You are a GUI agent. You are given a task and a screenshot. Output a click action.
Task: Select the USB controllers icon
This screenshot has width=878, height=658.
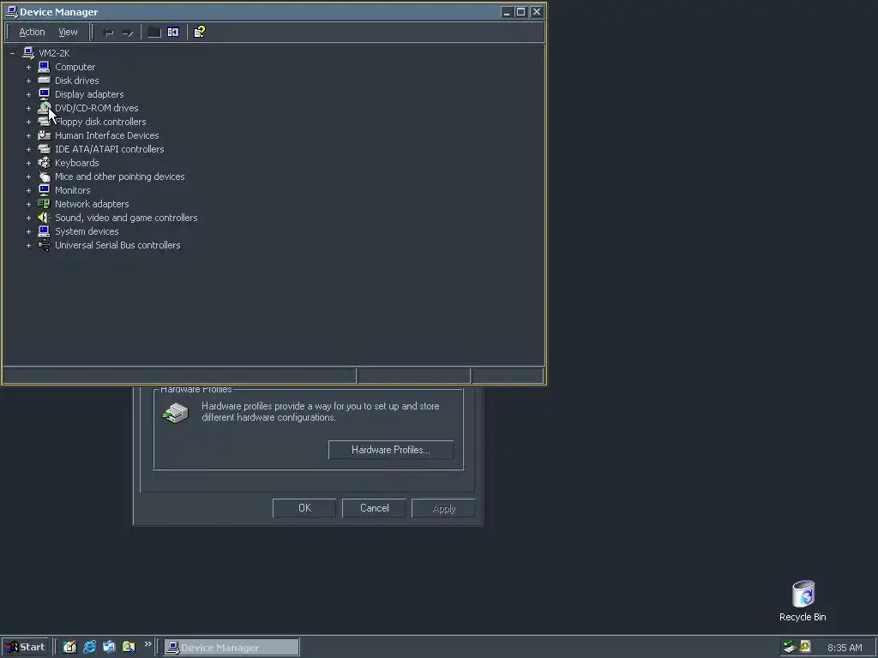(x=45, y=244)
